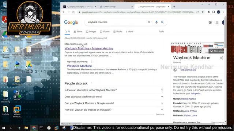Click the address bar URL
Screen dimensions: 234x131
pyautogui.click(x=138, y=12)
